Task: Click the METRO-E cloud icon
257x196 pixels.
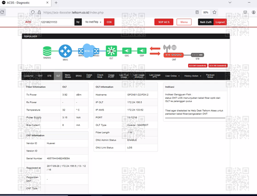Action: (88, 51)
